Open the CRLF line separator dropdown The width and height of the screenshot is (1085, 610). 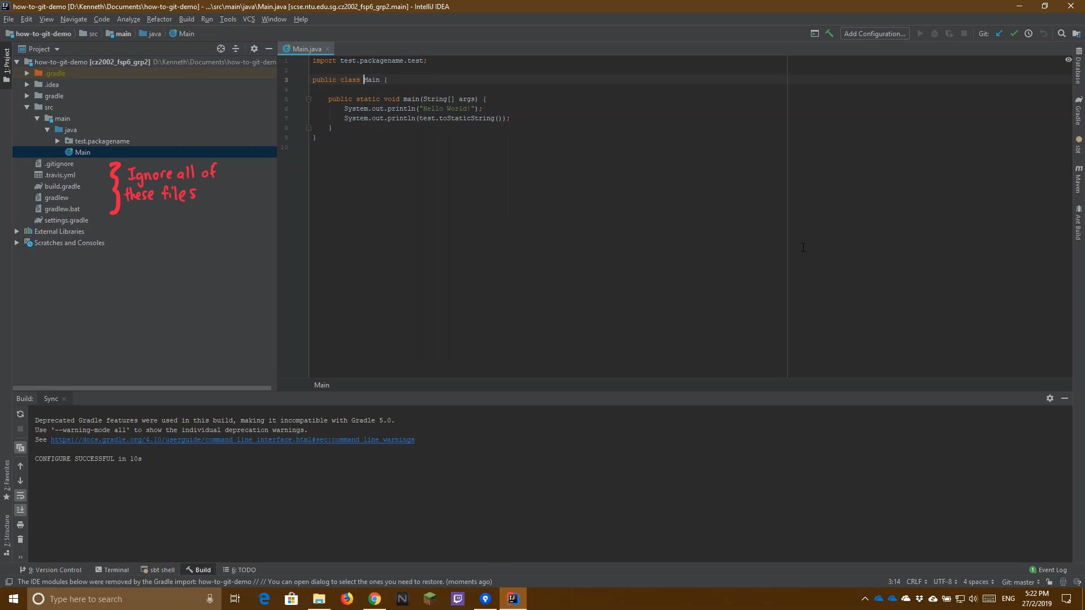coord(917,582)
